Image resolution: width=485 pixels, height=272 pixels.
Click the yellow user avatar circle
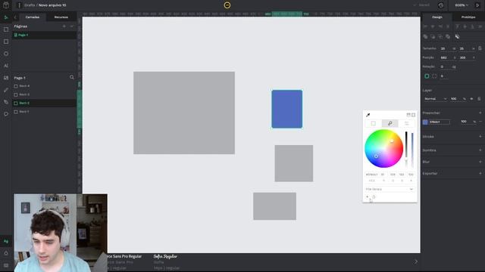pyautogui.click(x=227, y=5)
